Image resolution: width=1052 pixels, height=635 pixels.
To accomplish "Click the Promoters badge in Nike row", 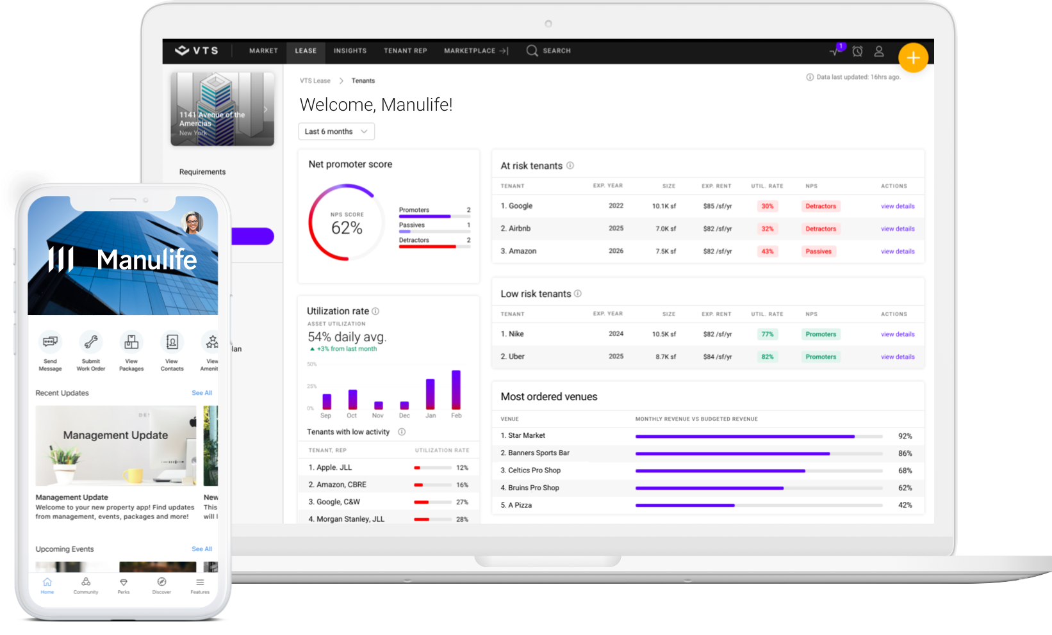I will coord(821,334).
